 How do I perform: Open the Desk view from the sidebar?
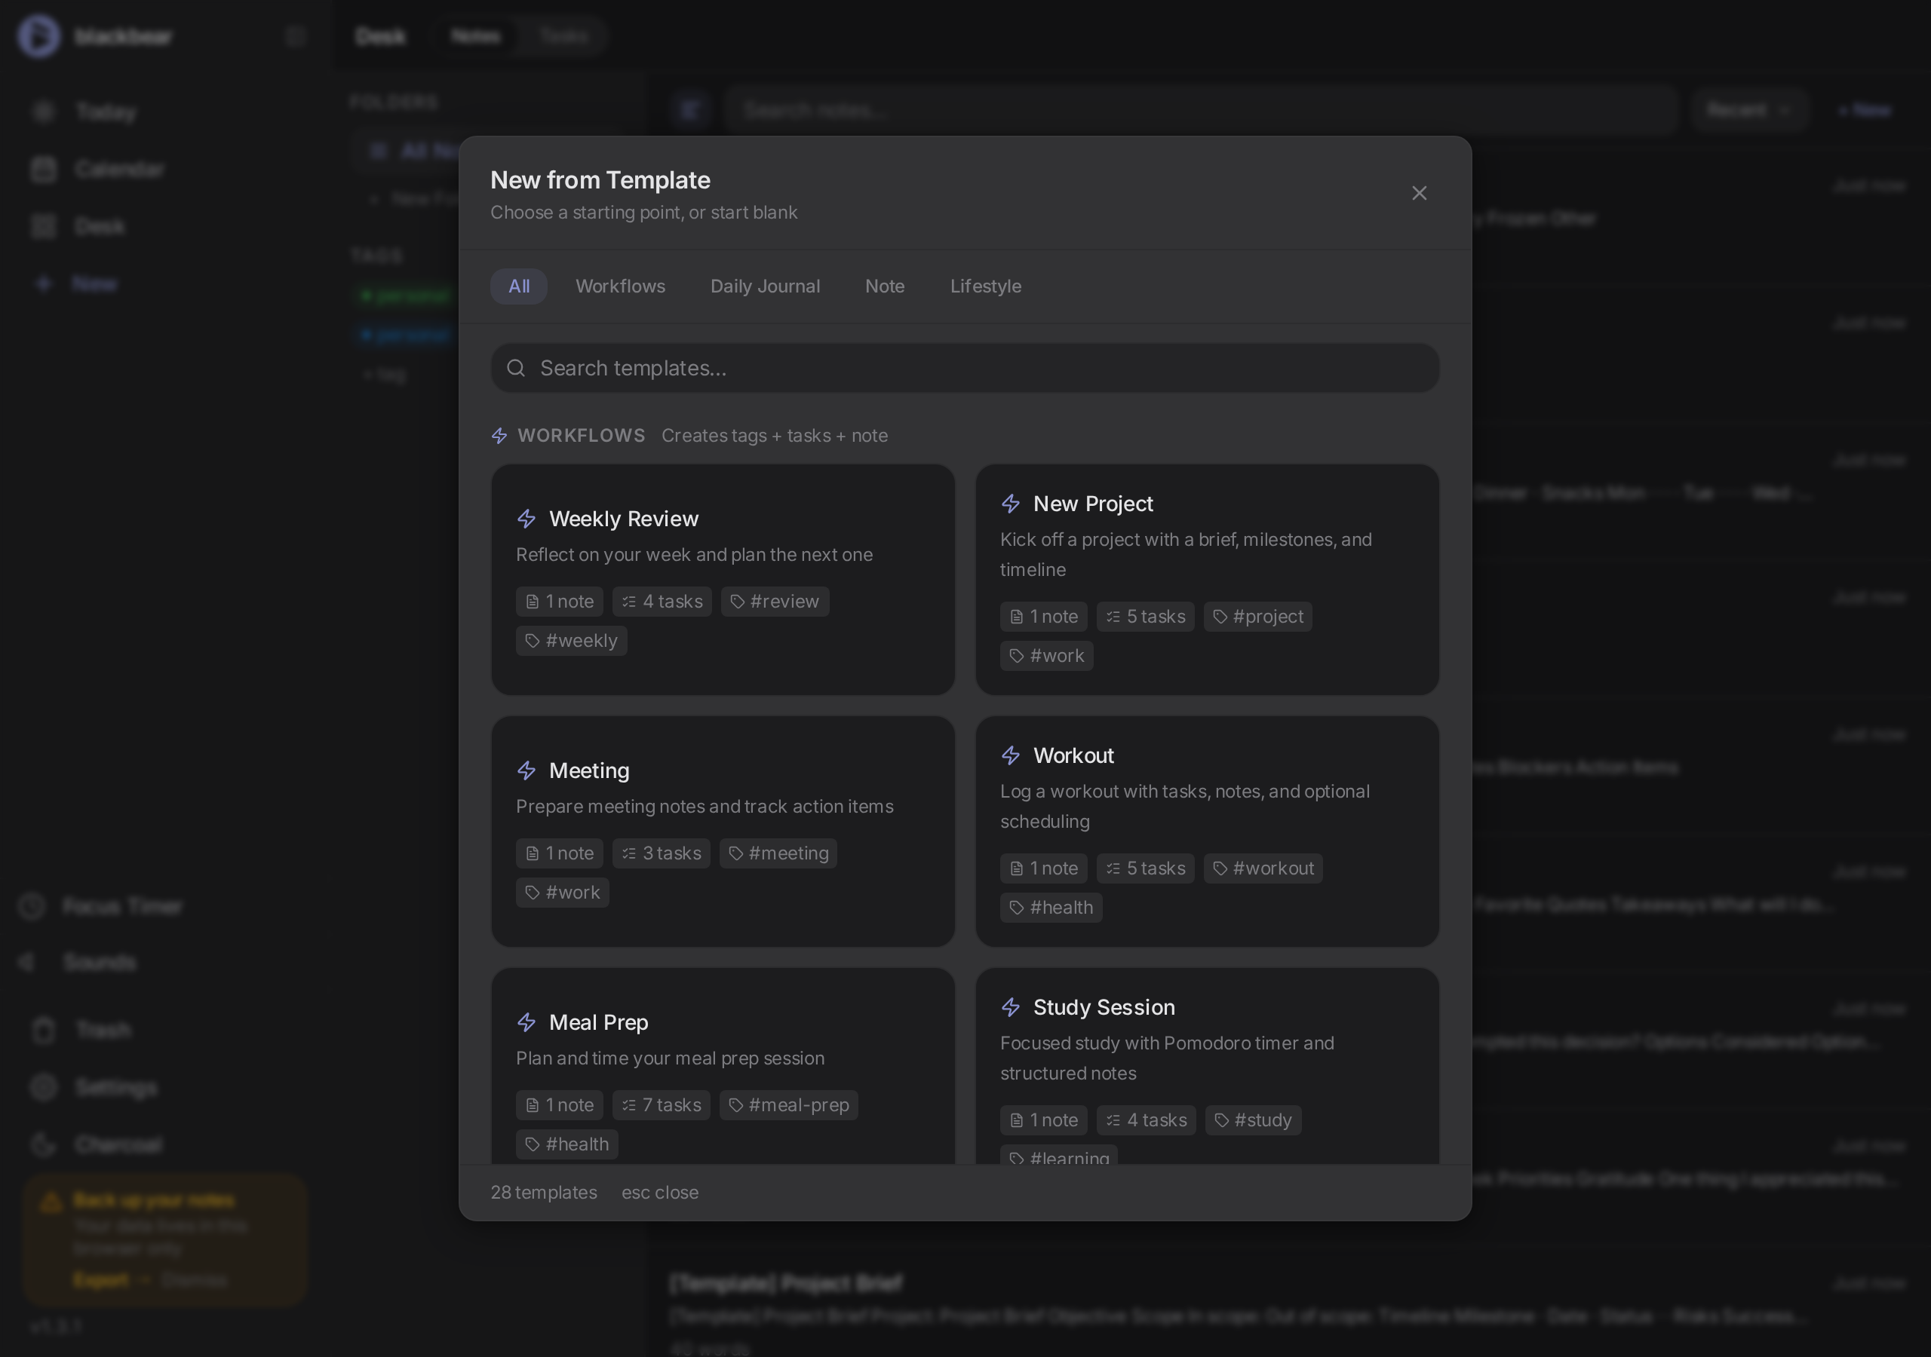pos(101,225)
